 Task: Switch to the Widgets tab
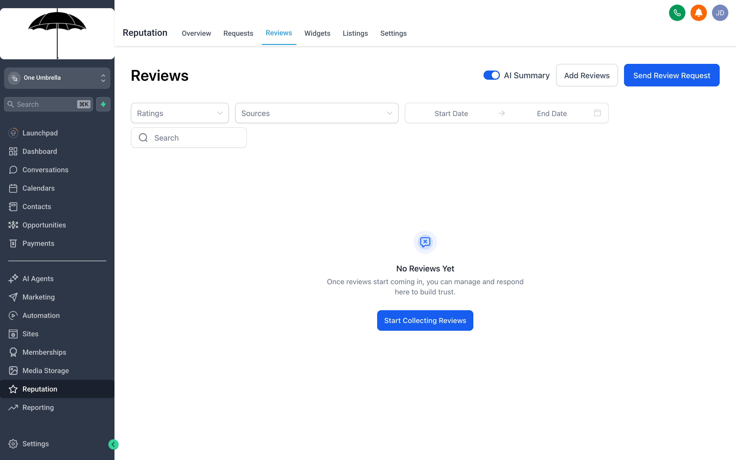pyautogui.click(x=317, y=33)
